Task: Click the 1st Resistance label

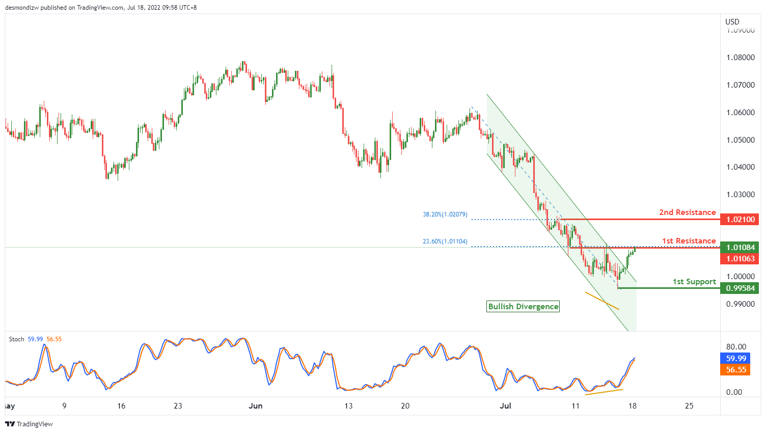Action: coord(689,241)
